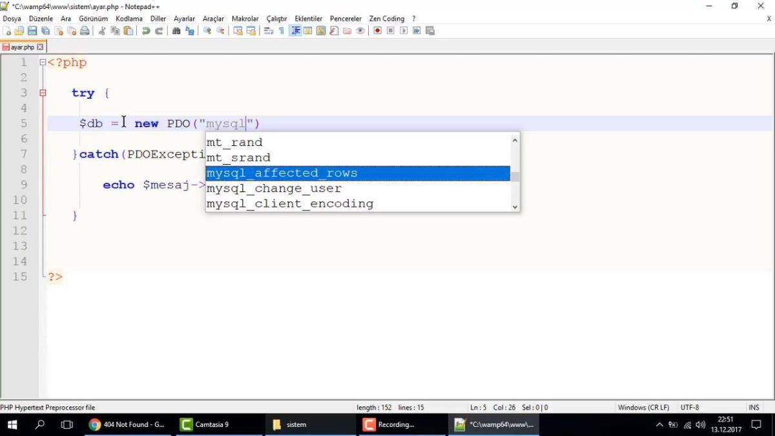The height and width of the screenshot is (436, 775).
Task: Toggle Show All Characters pilcrow icon
Action: [x=282, y=30]
